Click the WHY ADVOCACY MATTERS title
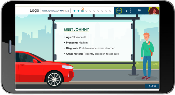175x95 pixels. [x=56, y=11]
